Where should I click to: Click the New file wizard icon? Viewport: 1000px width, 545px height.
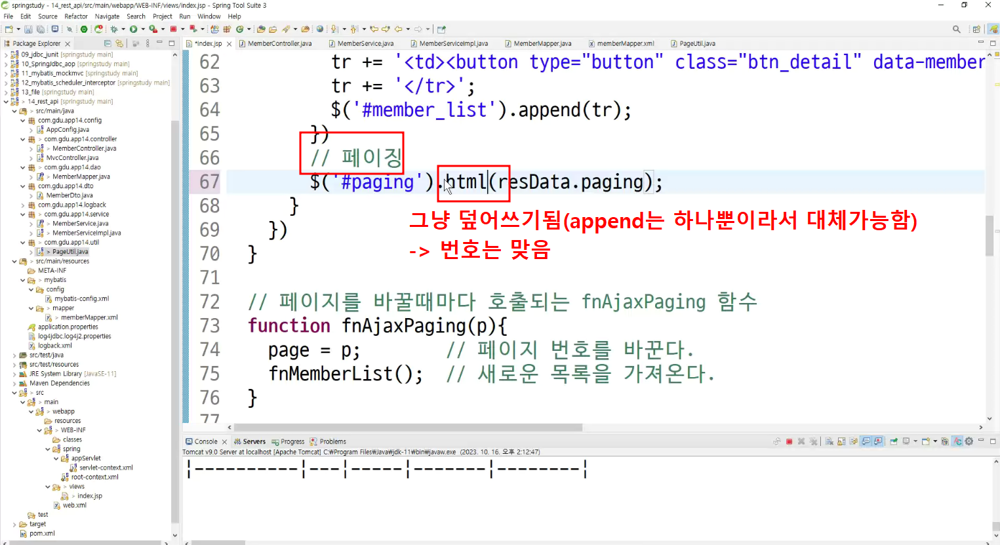point(9,29)
